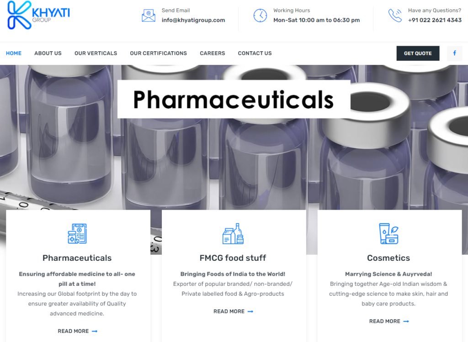Screen dimensions: 468x342
Task: Open the Careers page
Action: (x=213, y=53)
